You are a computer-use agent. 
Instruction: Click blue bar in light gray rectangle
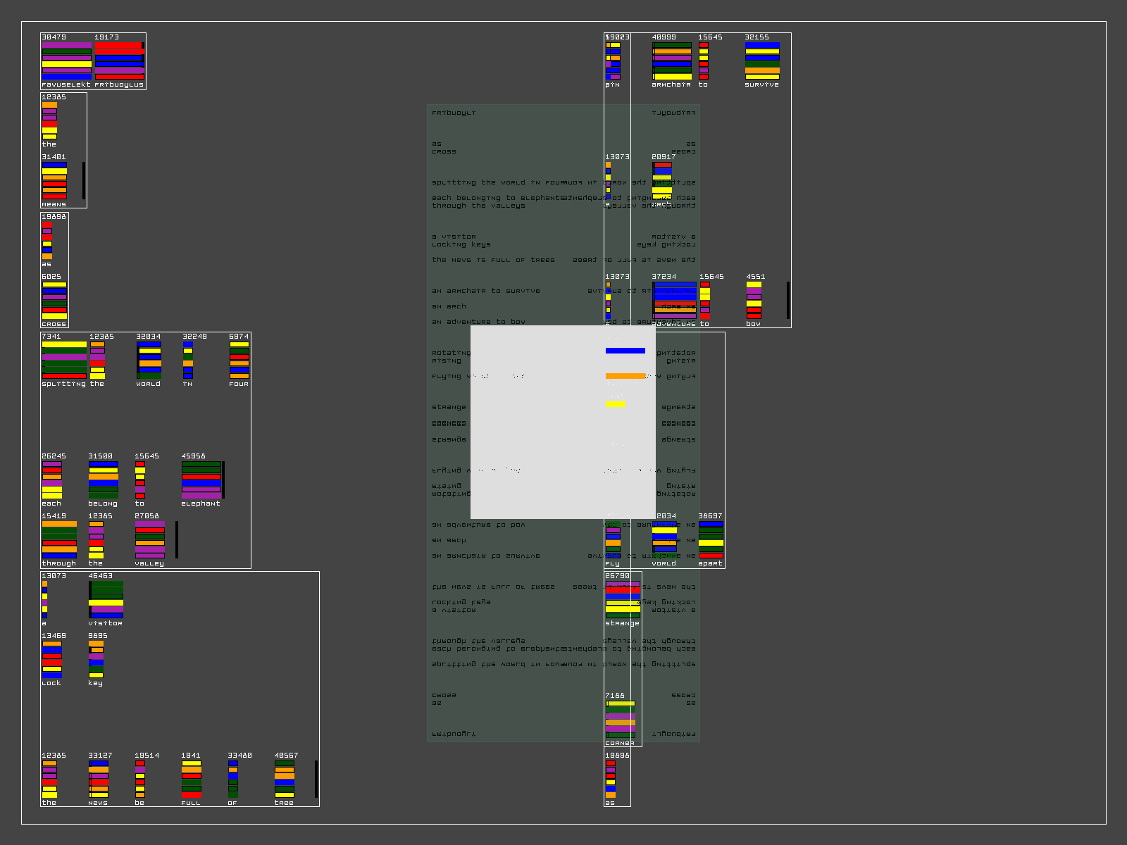625,351
